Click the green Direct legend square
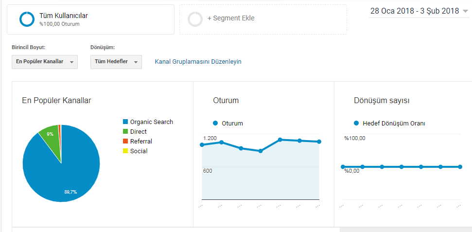The width and height of the screenshot is (472, 232). [125, 131]
